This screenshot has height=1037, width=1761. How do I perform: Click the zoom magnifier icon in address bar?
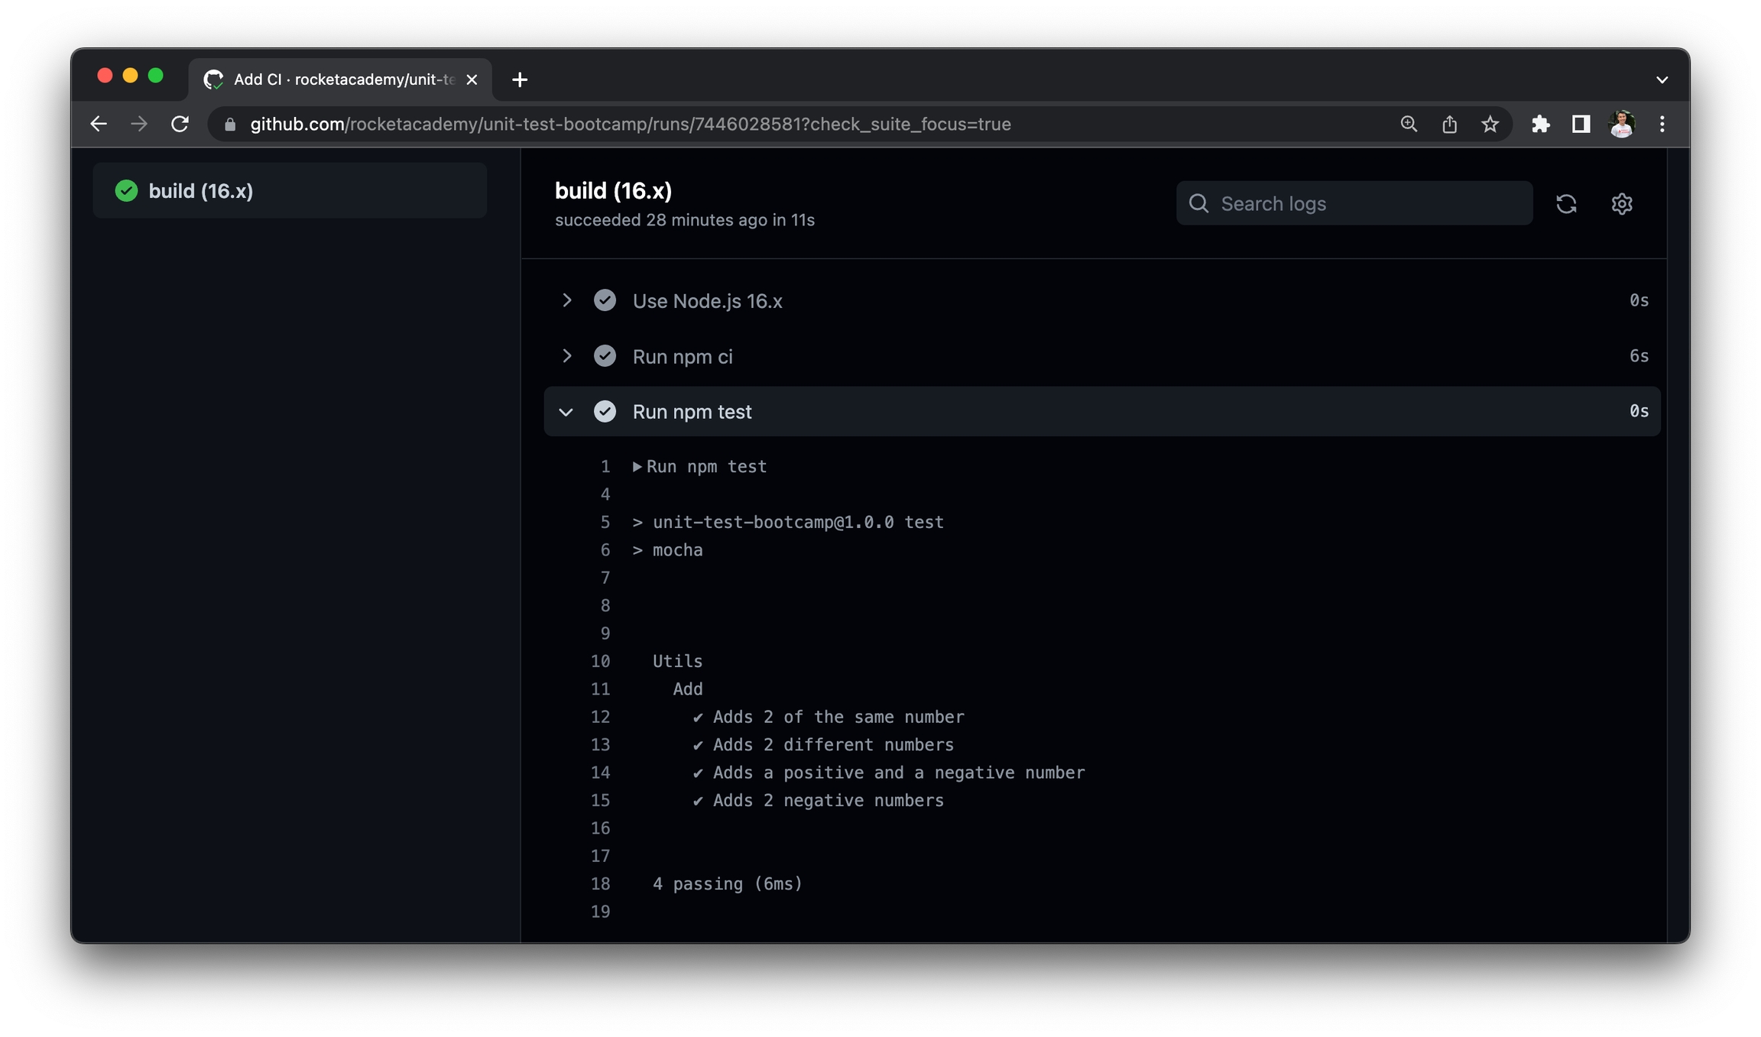(1408, 124)
